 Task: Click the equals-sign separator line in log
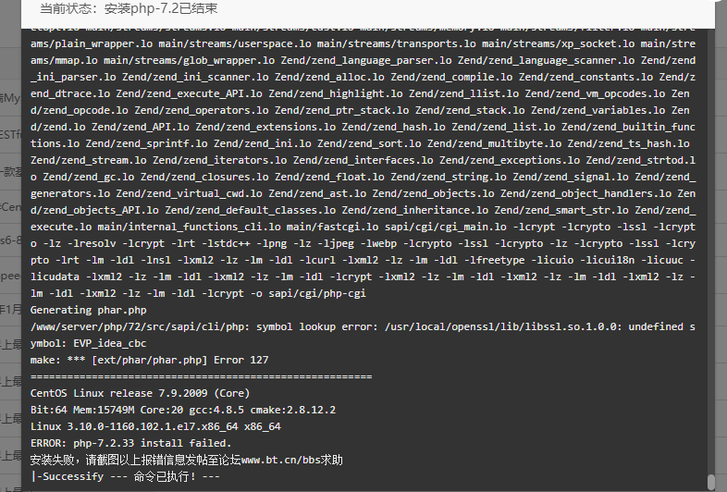202,376
